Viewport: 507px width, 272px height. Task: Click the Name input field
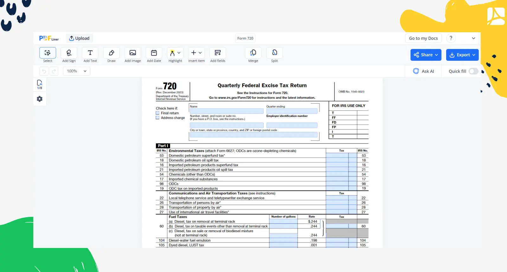[x=227, y=111]
